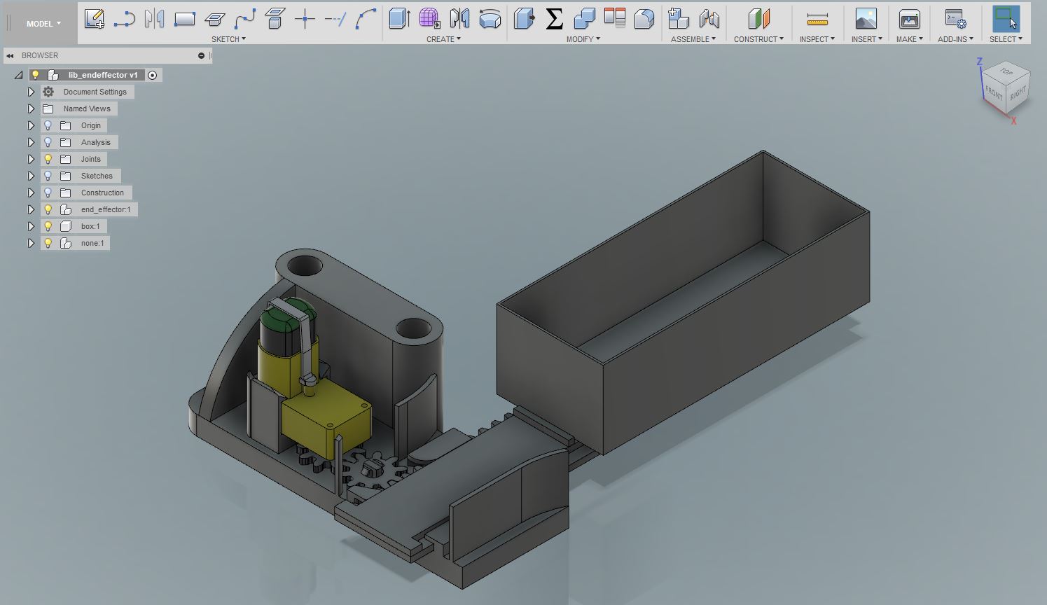This screenshot has height=605, width=1047.
Task: Open the ASSEMBLE menu
Action: click(x=693, y=39)
